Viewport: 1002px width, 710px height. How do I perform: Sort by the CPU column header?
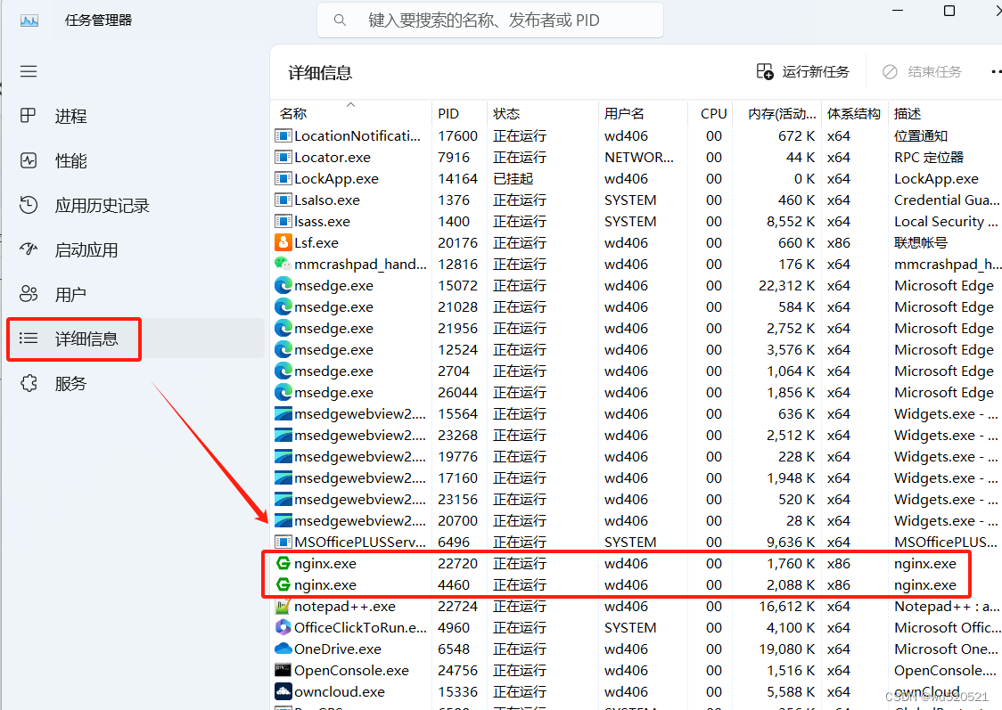[x=710, y=113]
